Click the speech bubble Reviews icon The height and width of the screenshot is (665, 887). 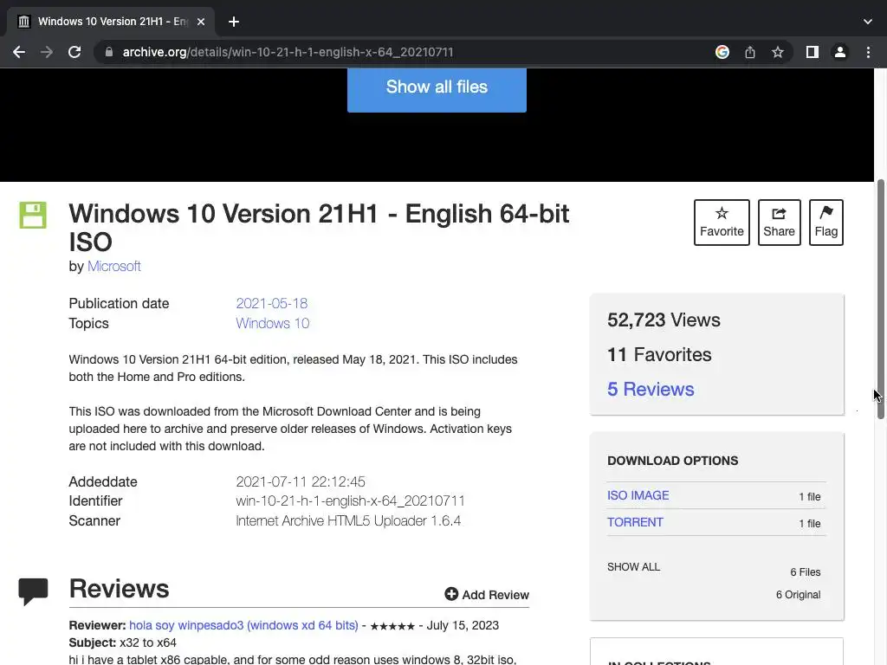coord(33,591)
